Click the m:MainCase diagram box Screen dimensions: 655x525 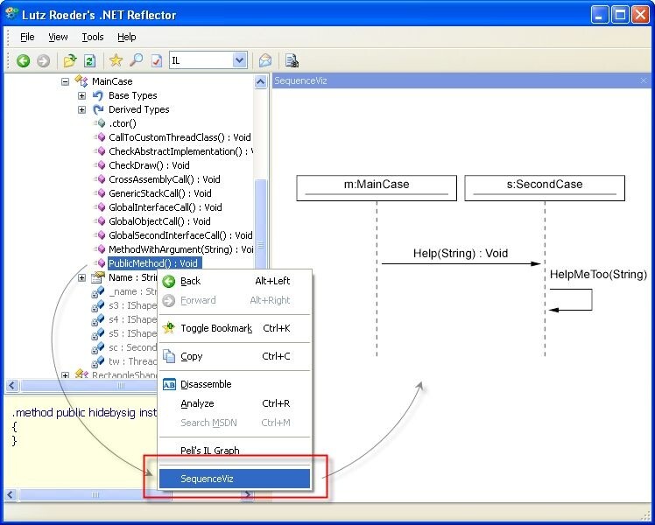[x=377, y=188]
